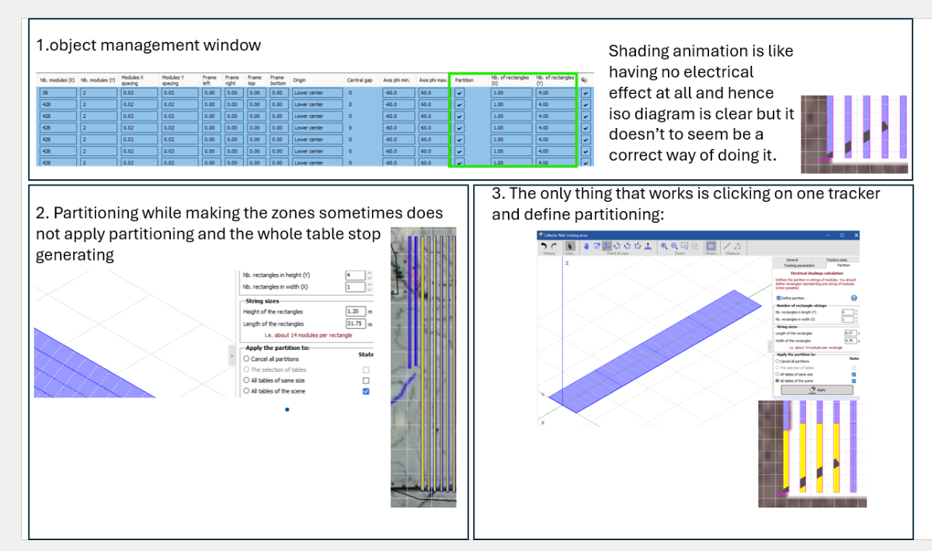
Task: Expand the collapsed side panel arrow in left screenshot
Action: coord(231,355)
